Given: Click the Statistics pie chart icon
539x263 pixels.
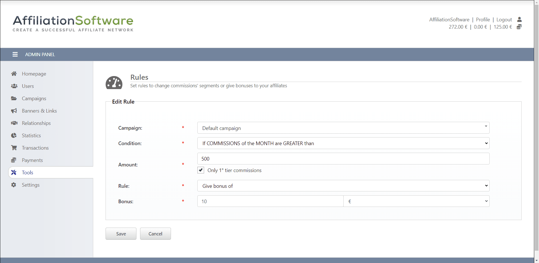Looking at the screenshot, I should (14, 135).
